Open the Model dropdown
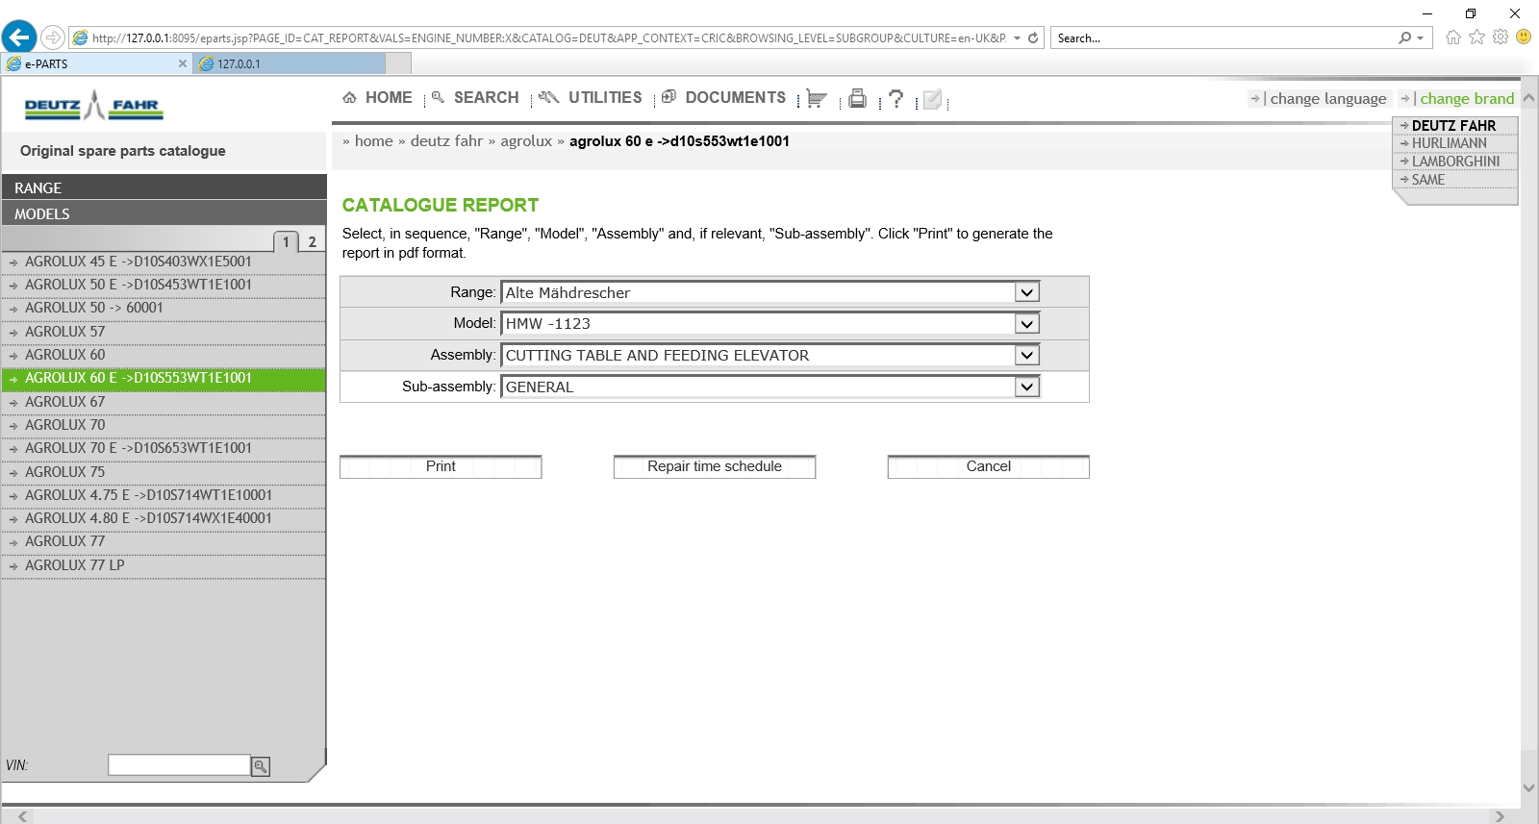The width and height of the screenshot is (1539, 824). coord(1027,324)
